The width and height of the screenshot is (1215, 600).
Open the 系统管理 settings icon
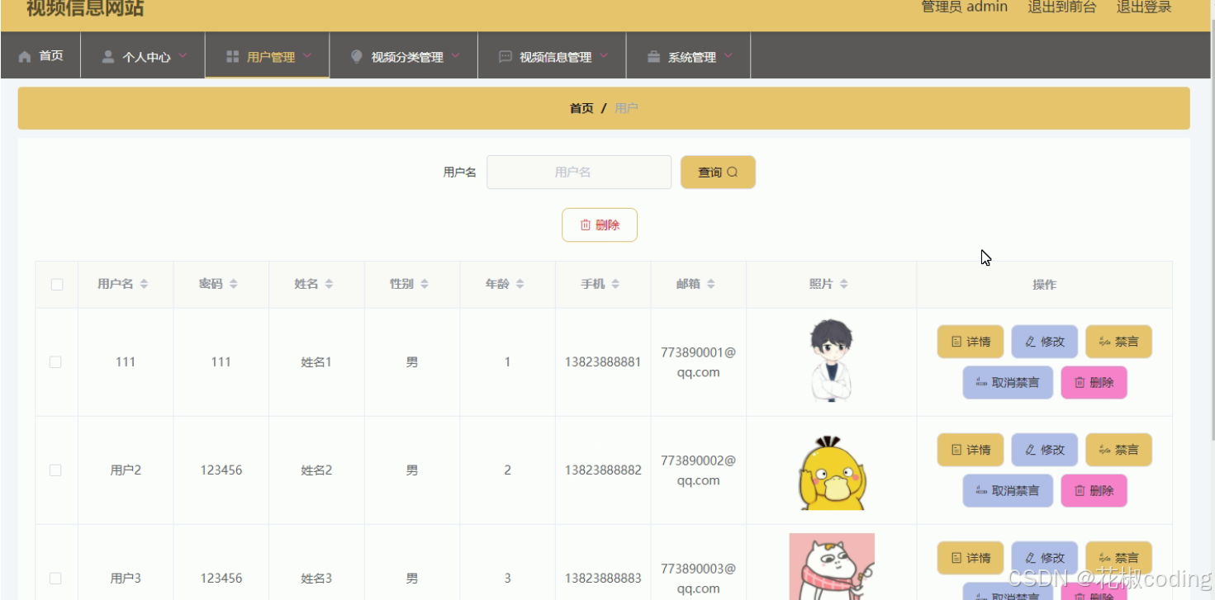click(653, 55)
